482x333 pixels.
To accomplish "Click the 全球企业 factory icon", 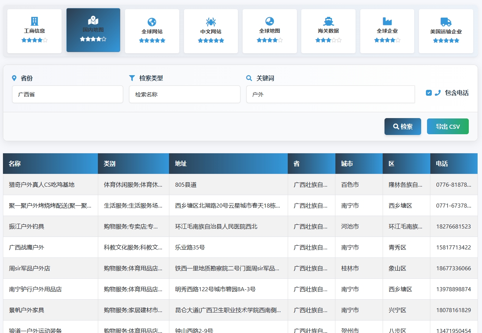I will coord(387,21).
